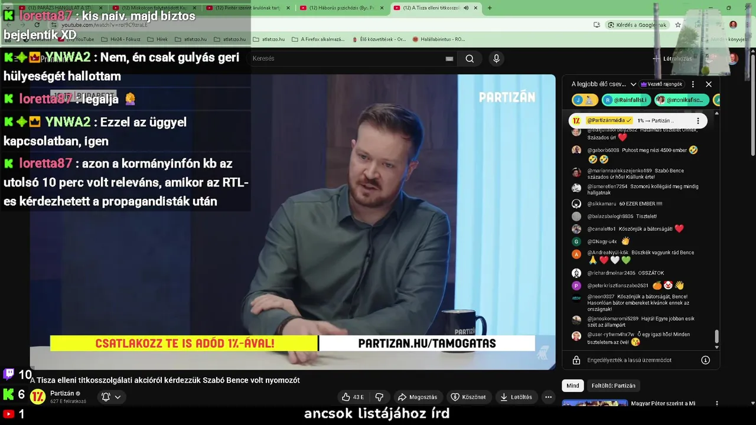
Task: Like the video with the thumbs-up button
Action: [353, 397]
